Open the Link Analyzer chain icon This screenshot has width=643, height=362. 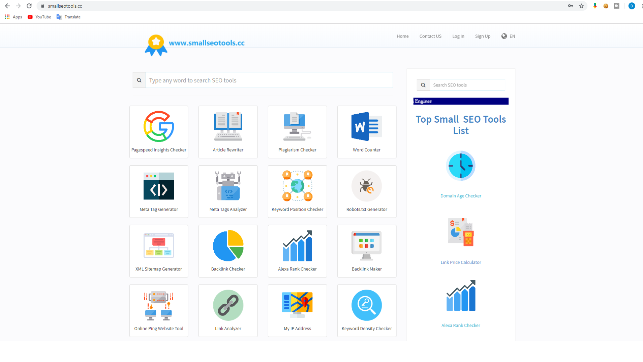pyautogui.click(x=228, y=305)
